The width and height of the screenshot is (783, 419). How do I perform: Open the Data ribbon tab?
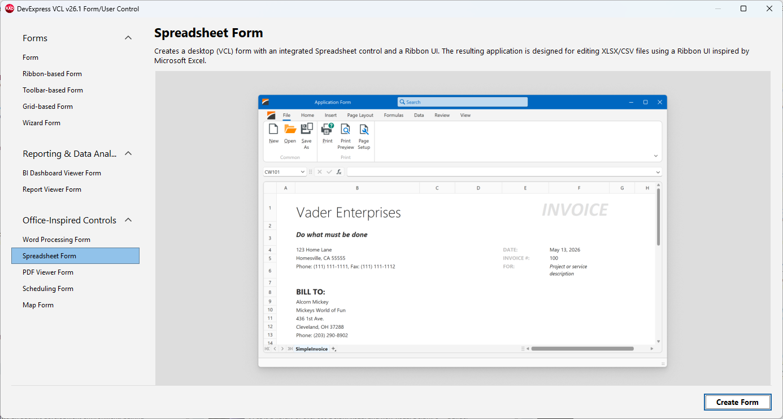tap(419, 115)
